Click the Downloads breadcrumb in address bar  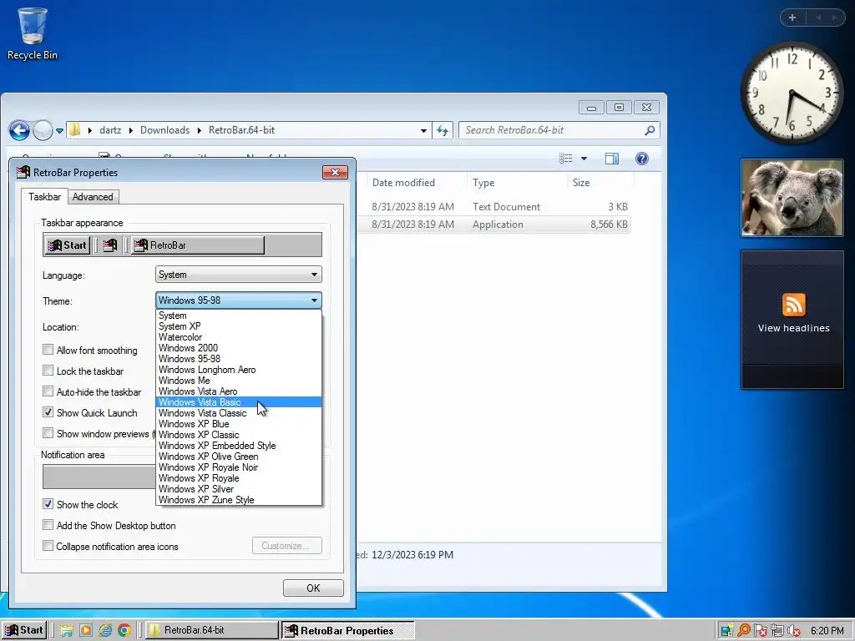tap(164, 130)
